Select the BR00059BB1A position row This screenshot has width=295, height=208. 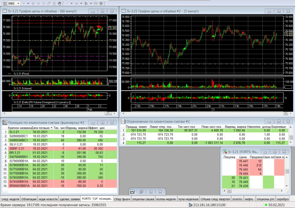pos(59,186)
